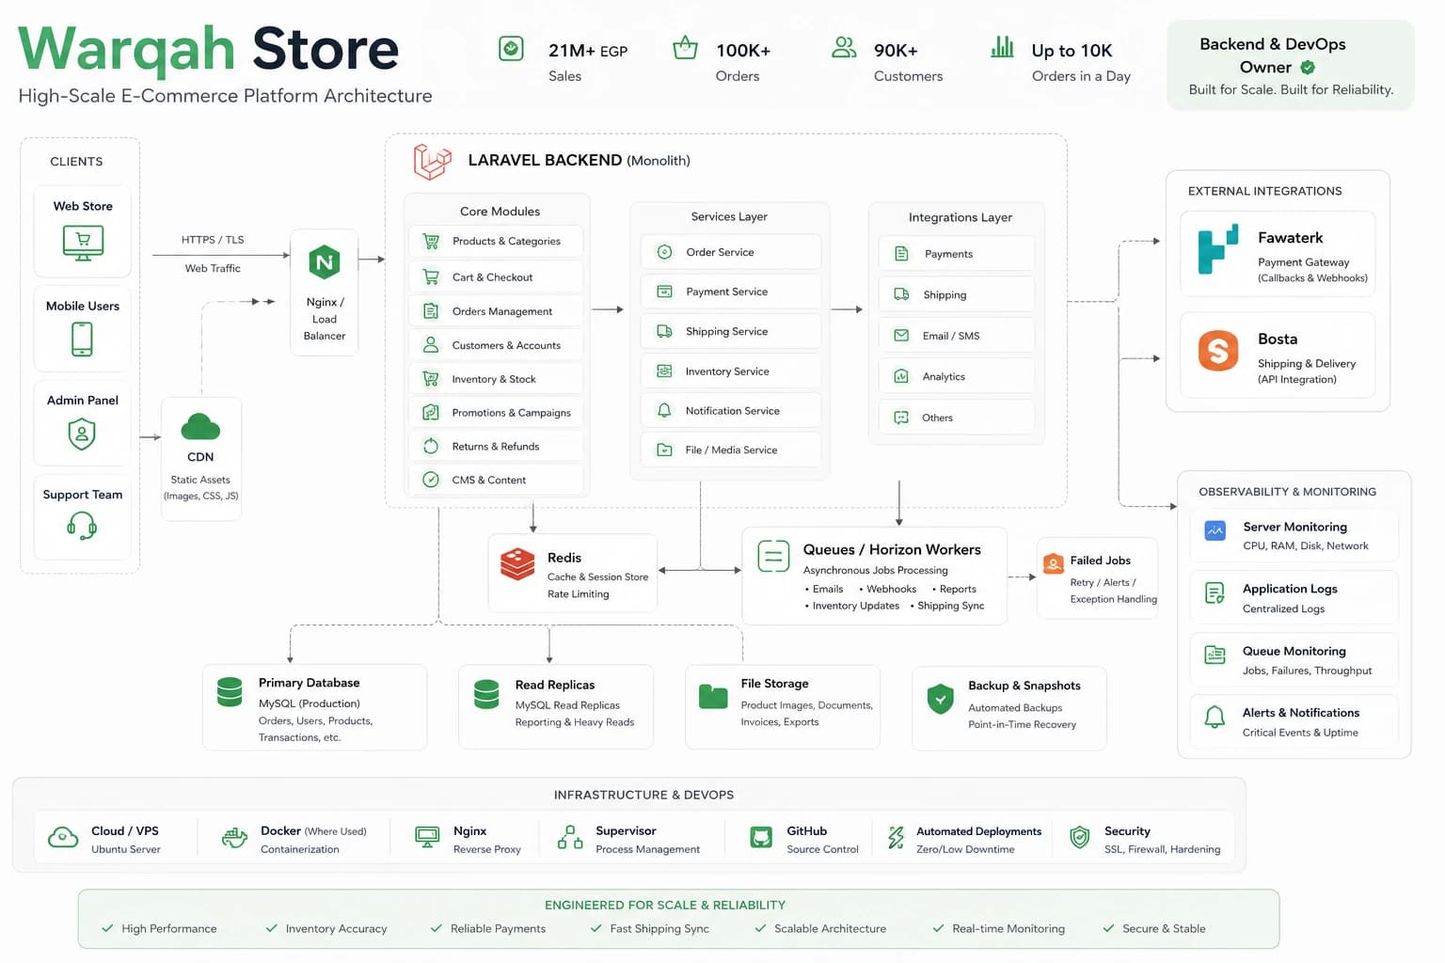Image resolution: width=1445 pixels, height=963 pixels.
Task: Click the Nginx hexagon logo
Action: (325, 262)
